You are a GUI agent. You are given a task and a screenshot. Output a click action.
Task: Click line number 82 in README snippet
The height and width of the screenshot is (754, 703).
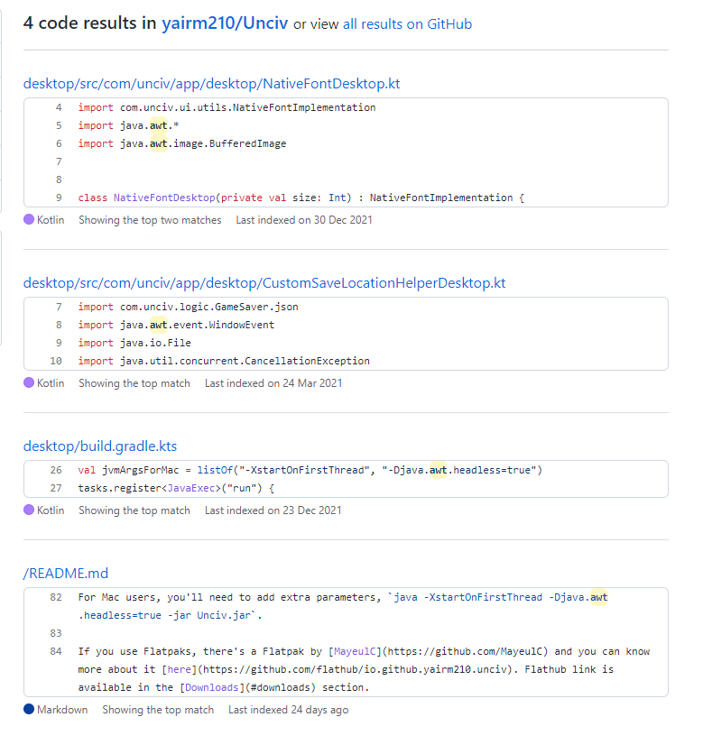55,596
